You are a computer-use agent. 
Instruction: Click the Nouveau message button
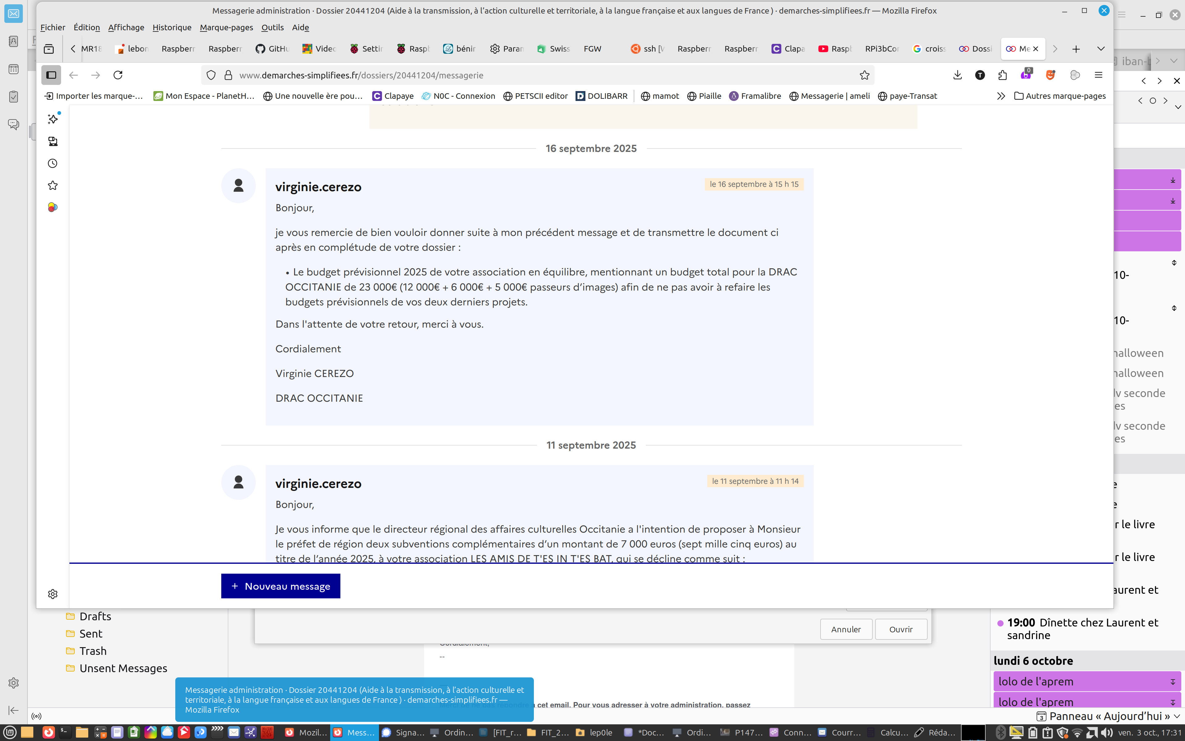tap(281, 586)
